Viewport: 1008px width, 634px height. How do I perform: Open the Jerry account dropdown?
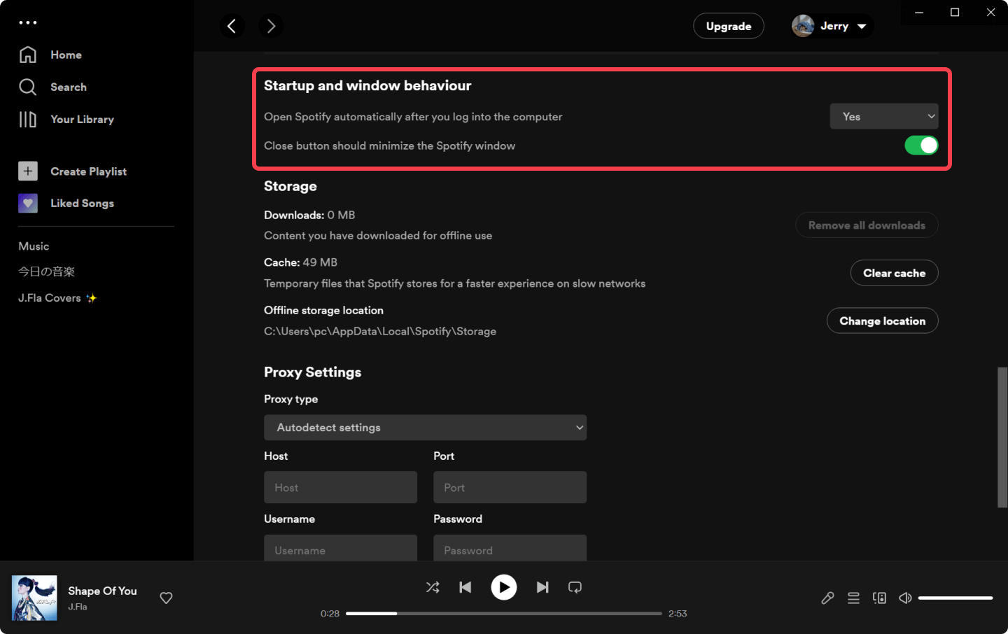click(833, 26)
